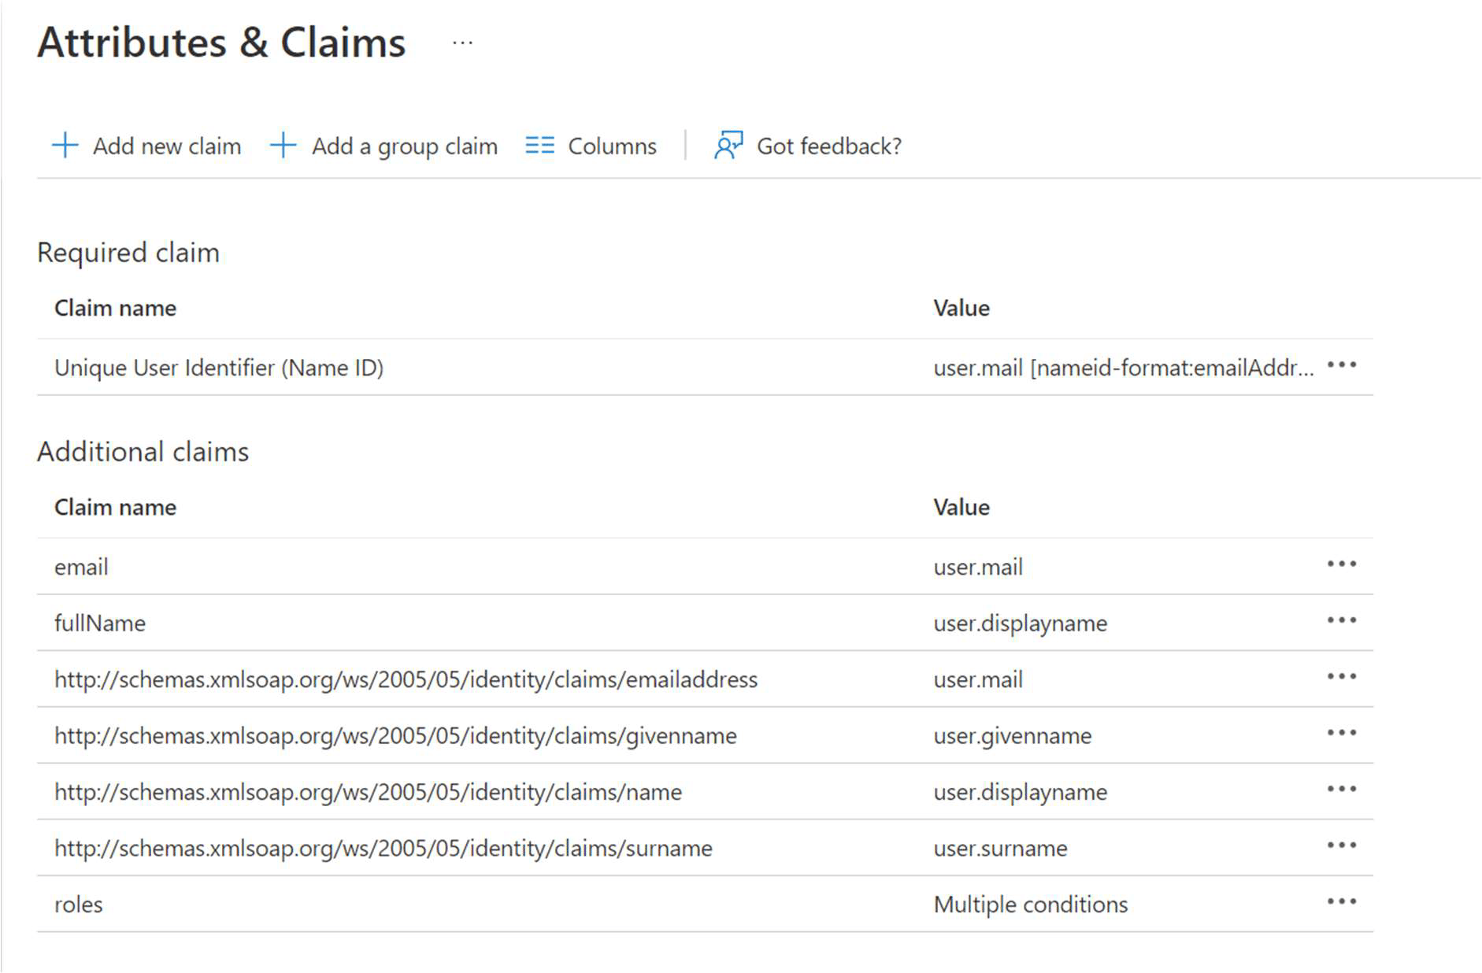Select the Columns toolbar label
Viewport: 1482px width, 973px height.
pos(612,146)
